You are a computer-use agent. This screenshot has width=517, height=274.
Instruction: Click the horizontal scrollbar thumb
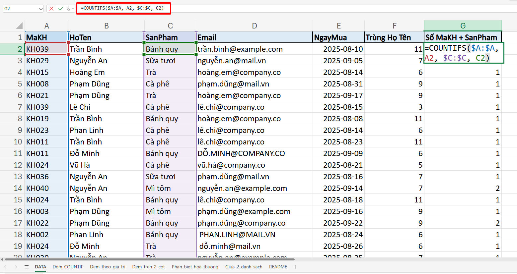[149, 259]
